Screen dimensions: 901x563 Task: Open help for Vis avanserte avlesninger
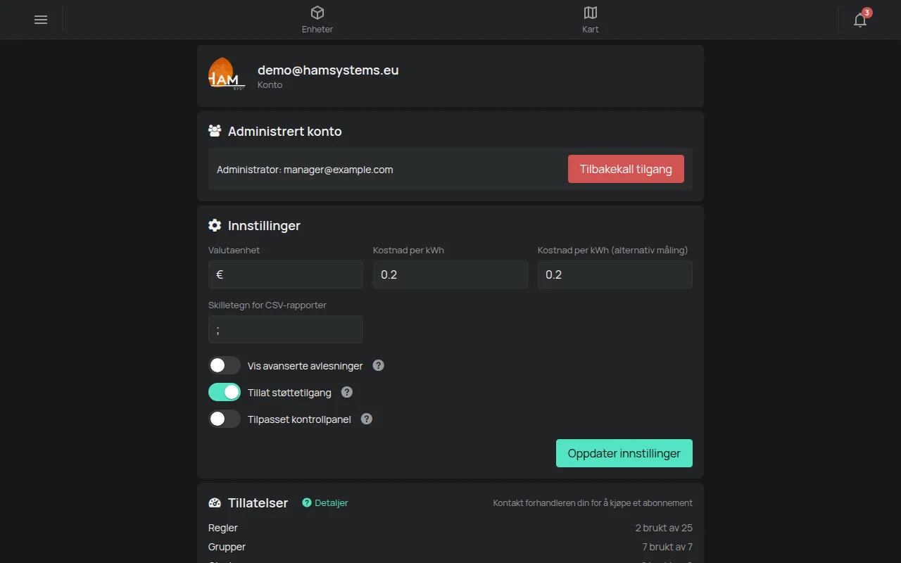click(378, 365)
